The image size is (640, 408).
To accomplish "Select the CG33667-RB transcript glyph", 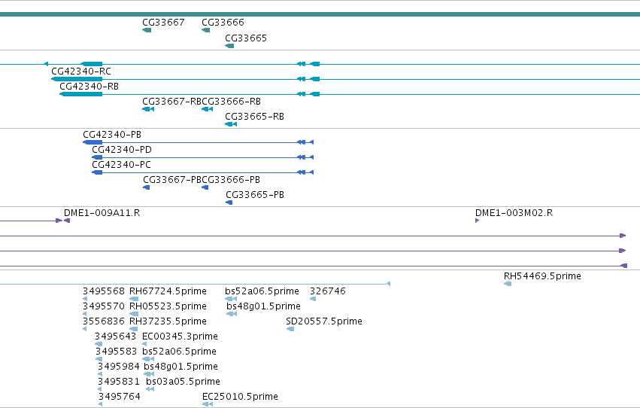I will click(x=148, y=109).
